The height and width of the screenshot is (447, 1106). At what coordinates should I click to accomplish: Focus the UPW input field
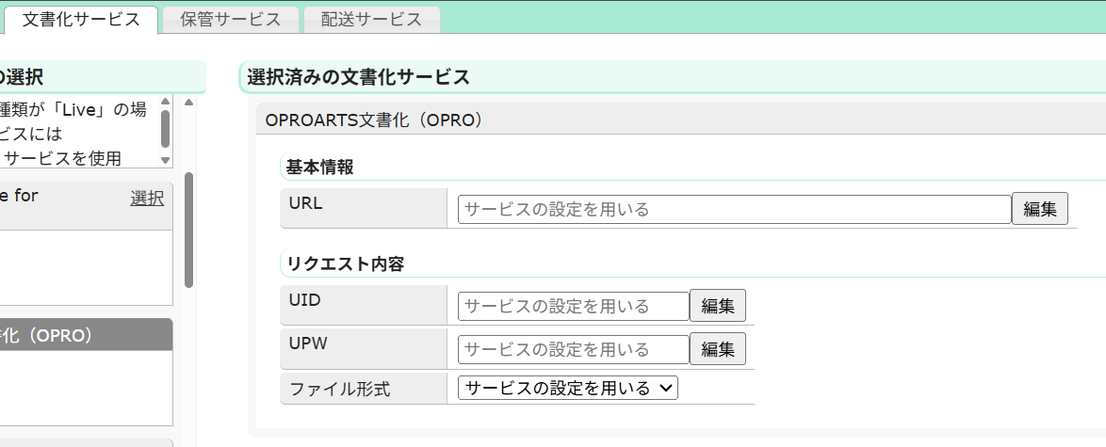coord(574,350)
